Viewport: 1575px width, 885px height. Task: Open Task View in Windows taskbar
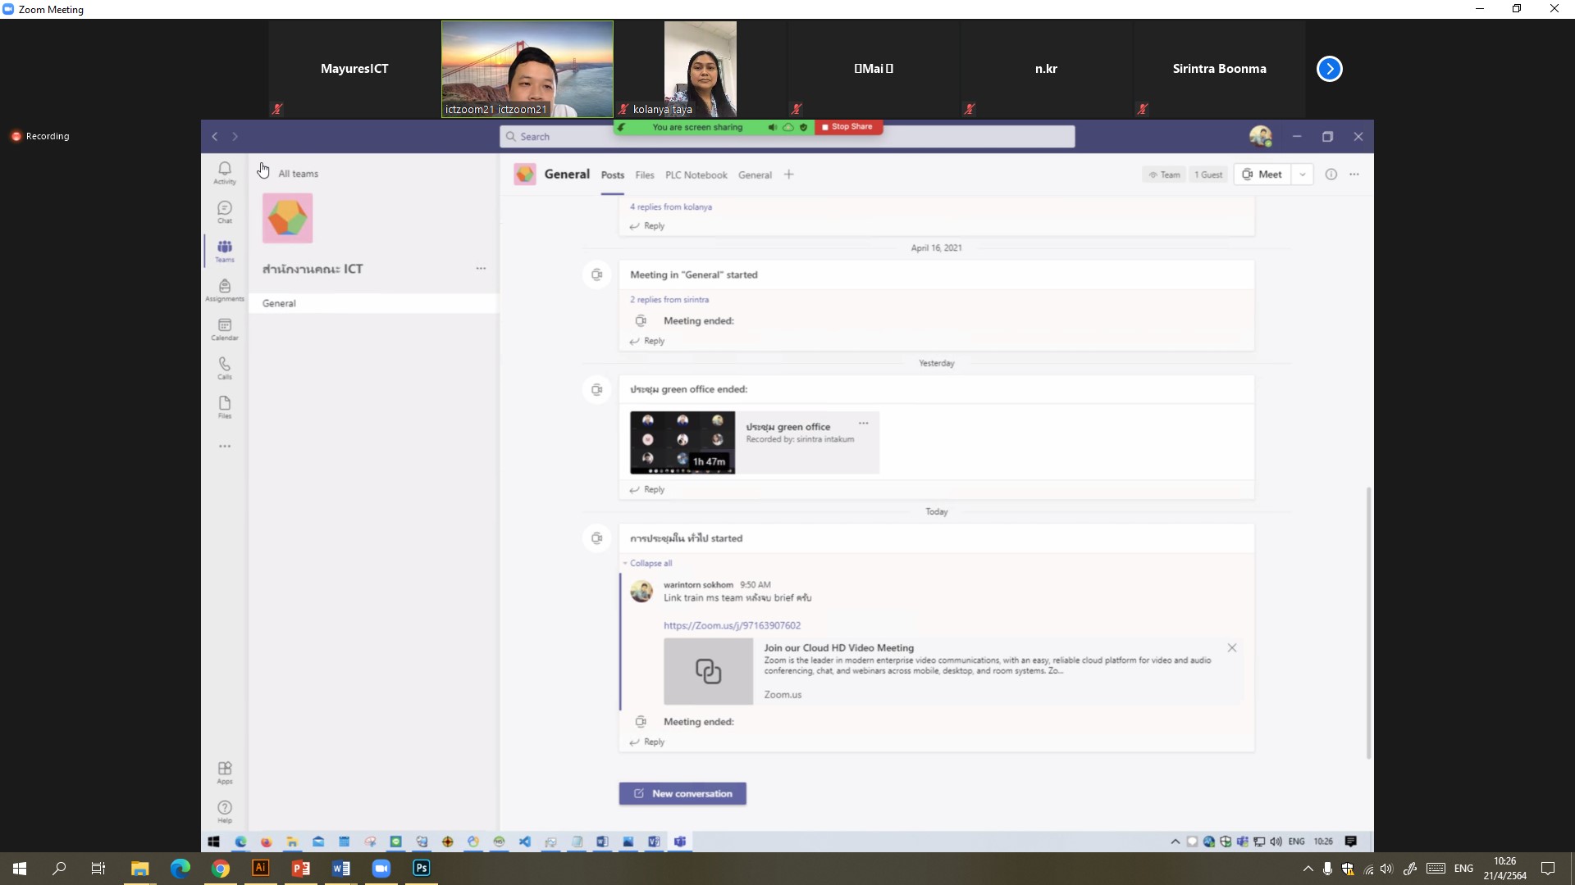coord(98,869)
